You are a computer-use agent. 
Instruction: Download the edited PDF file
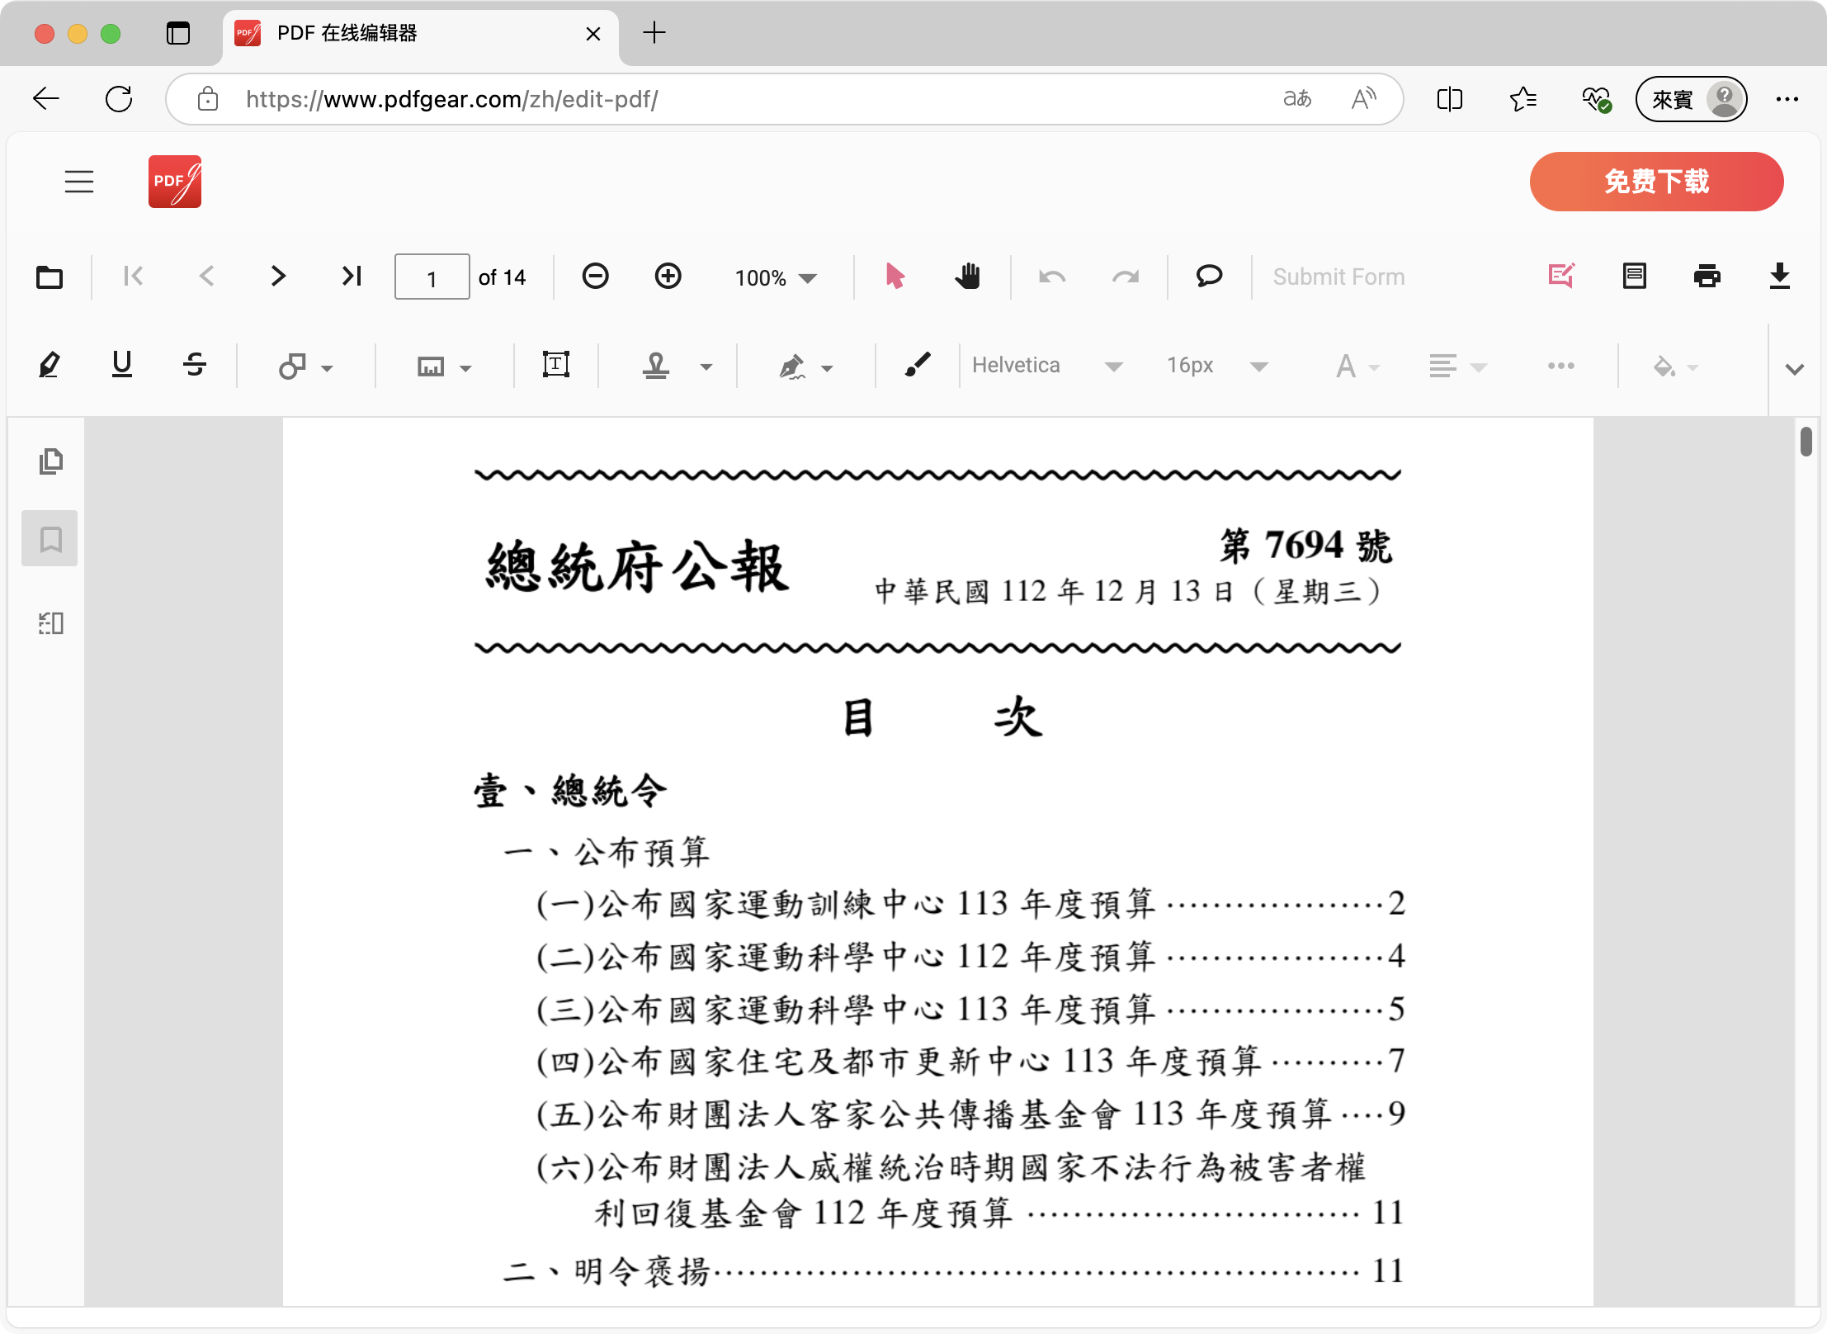(x=1779, y=277)
